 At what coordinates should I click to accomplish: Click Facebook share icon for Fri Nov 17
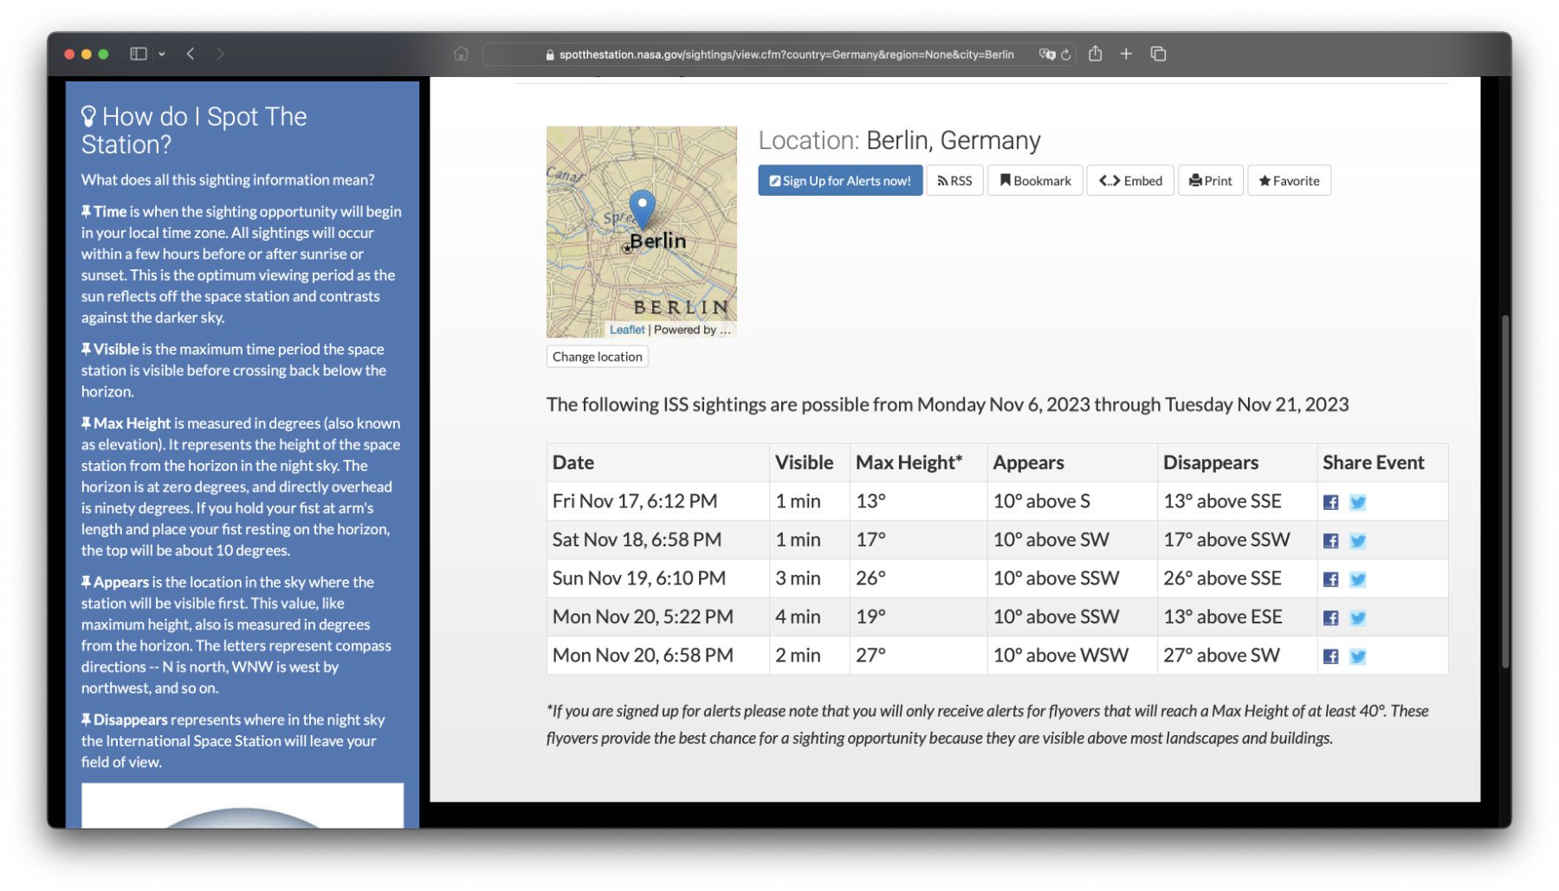coord(1330,502)
